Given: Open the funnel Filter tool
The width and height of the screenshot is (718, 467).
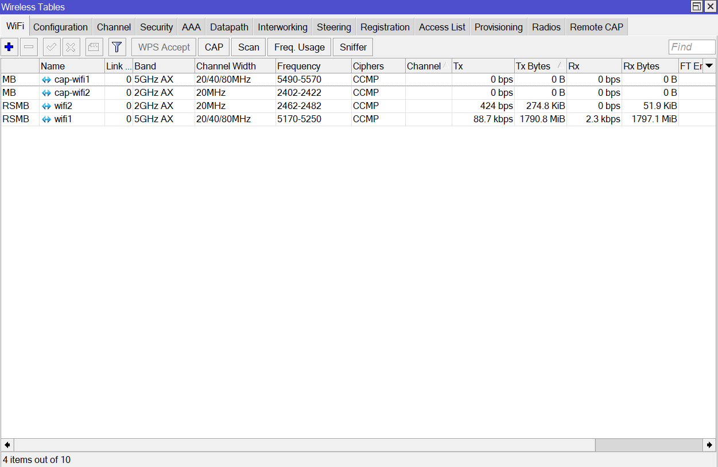Looking at the screenshot, I should tap(117, 47).
